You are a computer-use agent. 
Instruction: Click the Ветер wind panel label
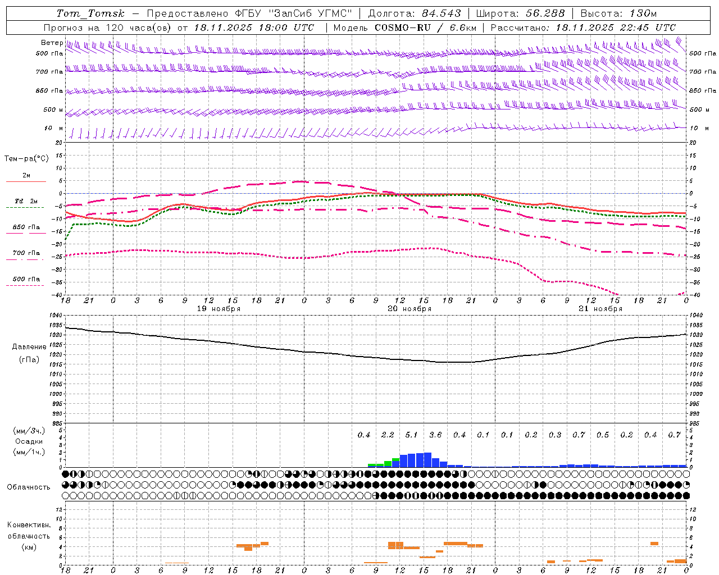tap(52, 43)
